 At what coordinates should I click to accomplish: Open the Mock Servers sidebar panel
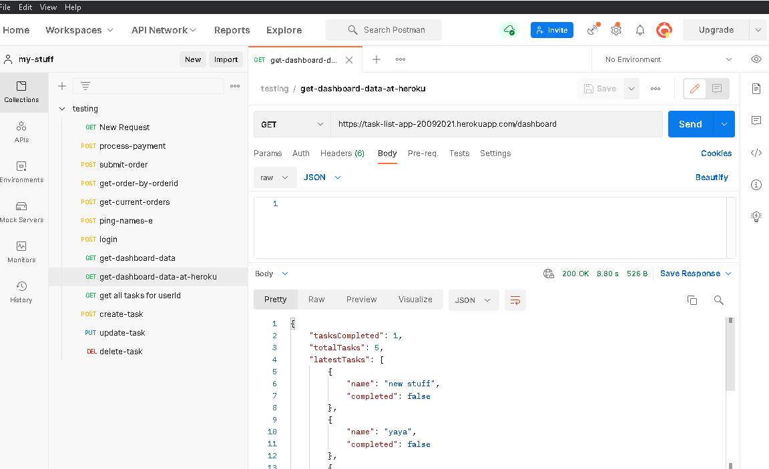[22, 212]
